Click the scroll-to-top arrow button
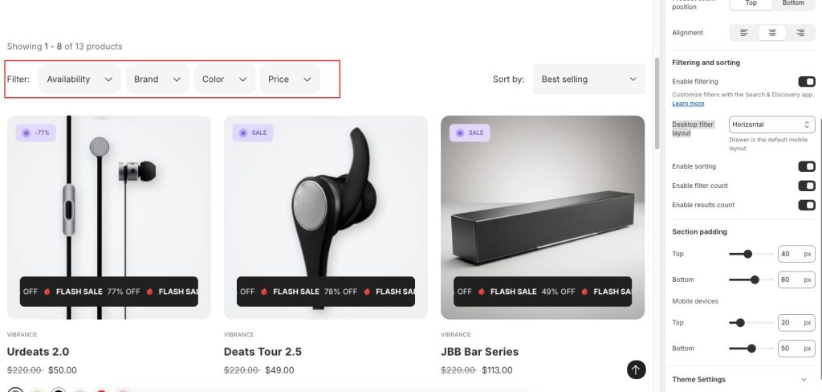Viewport: 822px width, 392px height. click(x=637, y=370)
